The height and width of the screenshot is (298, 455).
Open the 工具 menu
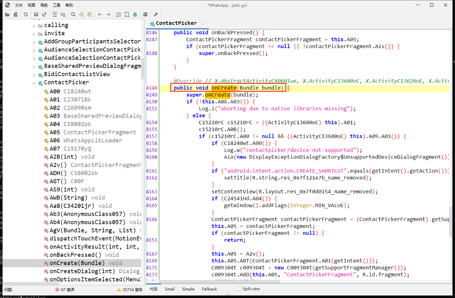pos(56,5)
